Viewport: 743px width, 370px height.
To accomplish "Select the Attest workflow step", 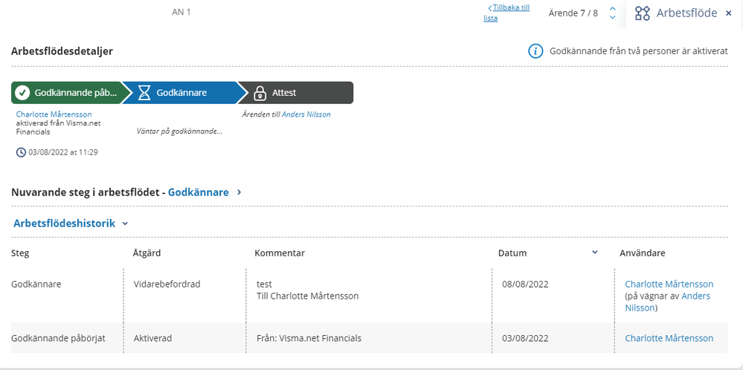I will point(297,93).
